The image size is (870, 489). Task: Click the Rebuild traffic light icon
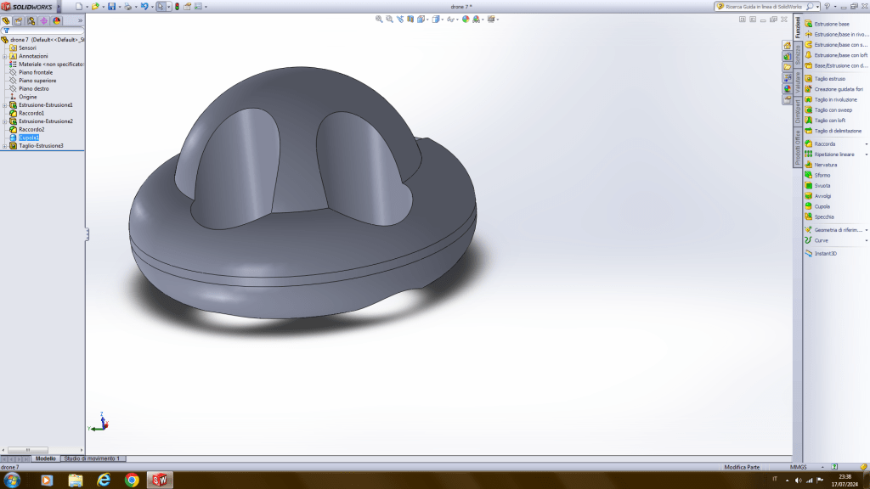(177, 7)
